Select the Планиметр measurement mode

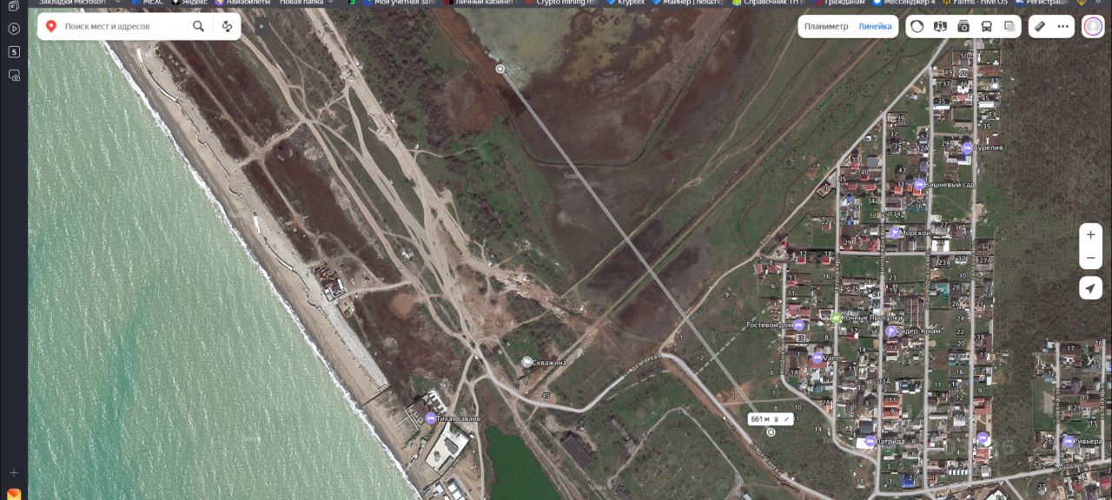click(826, 26)
